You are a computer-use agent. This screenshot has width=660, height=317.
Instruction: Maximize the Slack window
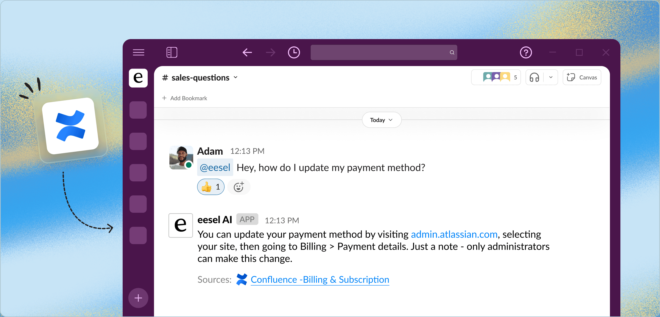click(579, 52)
